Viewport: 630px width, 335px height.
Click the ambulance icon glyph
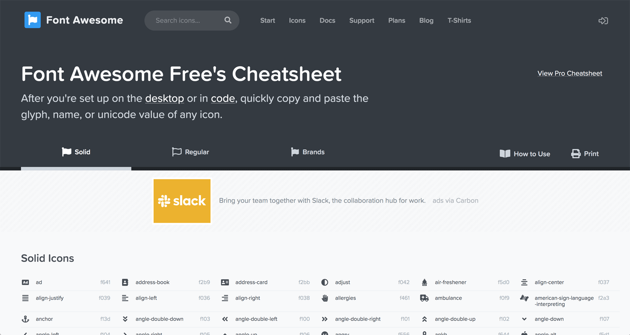[424, 298]
